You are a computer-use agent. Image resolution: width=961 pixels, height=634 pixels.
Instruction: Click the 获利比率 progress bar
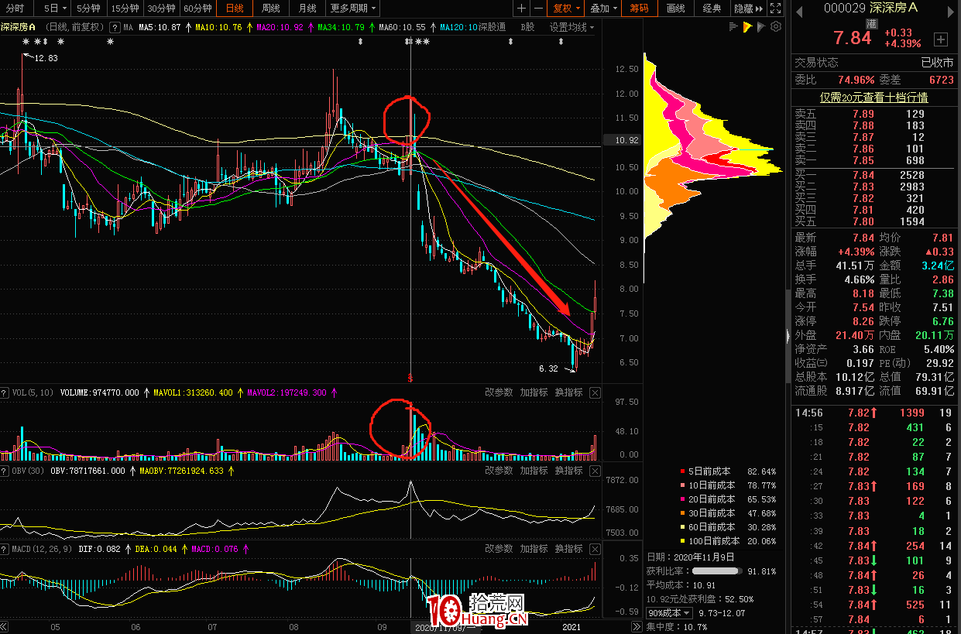pyautogui.click(x=716, y=571)
